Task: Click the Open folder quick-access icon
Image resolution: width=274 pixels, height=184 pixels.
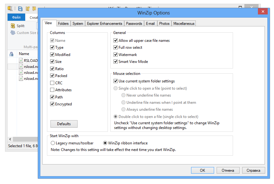Action: pos(34,8)
